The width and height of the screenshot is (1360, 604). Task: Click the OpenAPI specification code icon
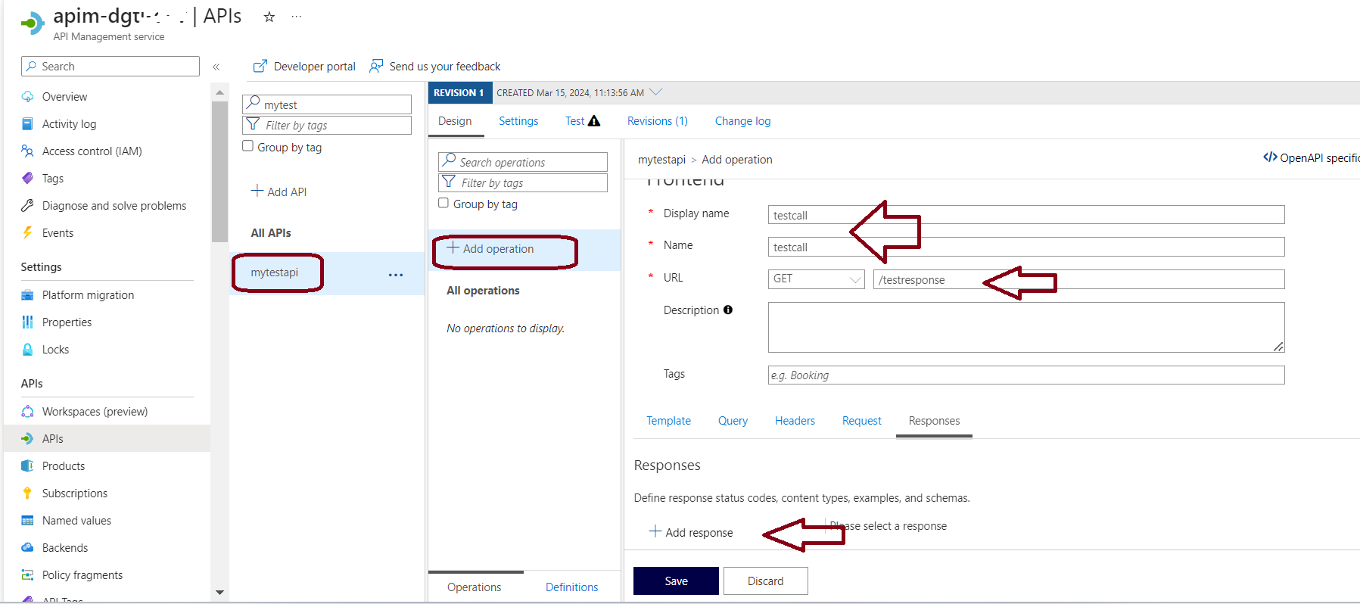[x=1270, y=157]
